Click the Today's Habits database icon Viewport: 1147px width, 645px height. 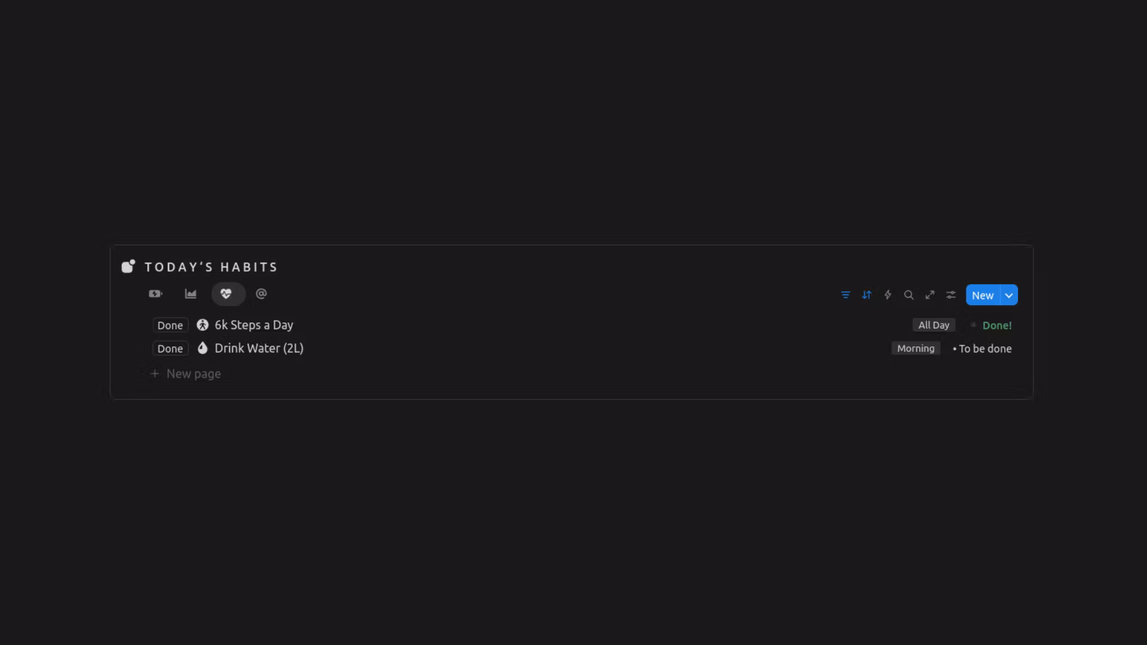tap(128, 266)
